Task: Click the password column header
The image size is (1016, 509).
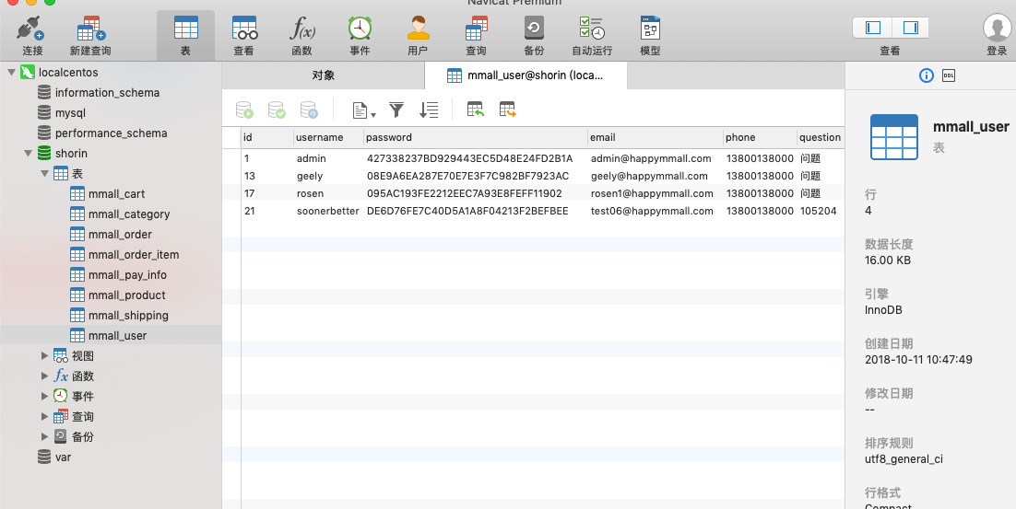Action: (475, 137)
